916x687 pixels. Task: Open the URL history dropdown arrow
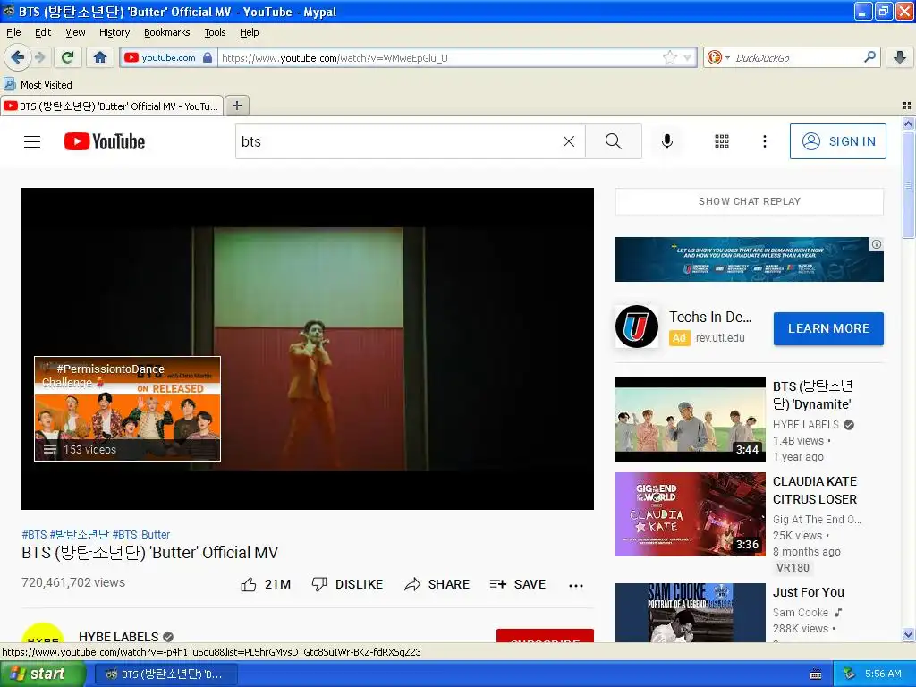688,57
